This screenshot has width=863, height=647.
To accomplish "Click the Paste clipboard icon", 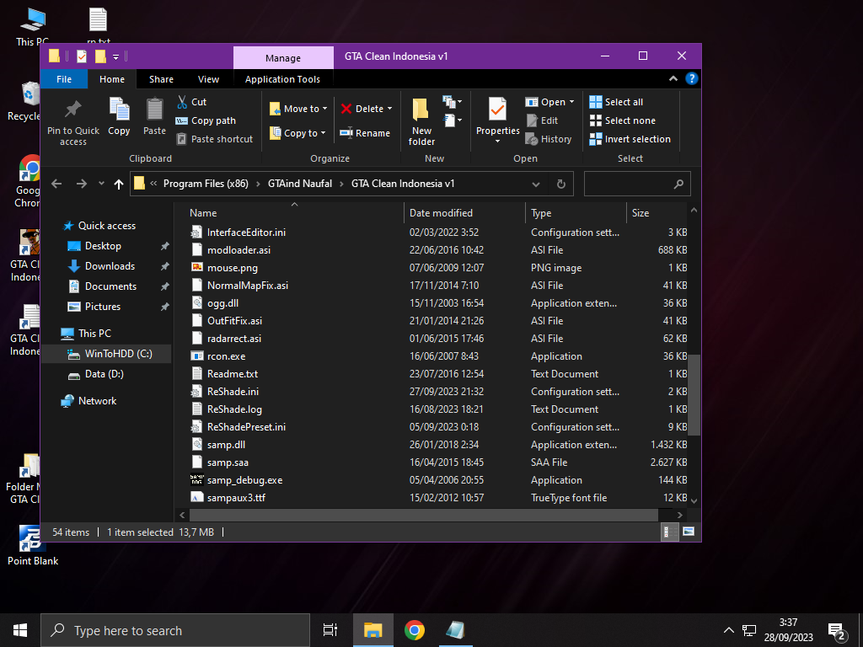I will [155, 109].
